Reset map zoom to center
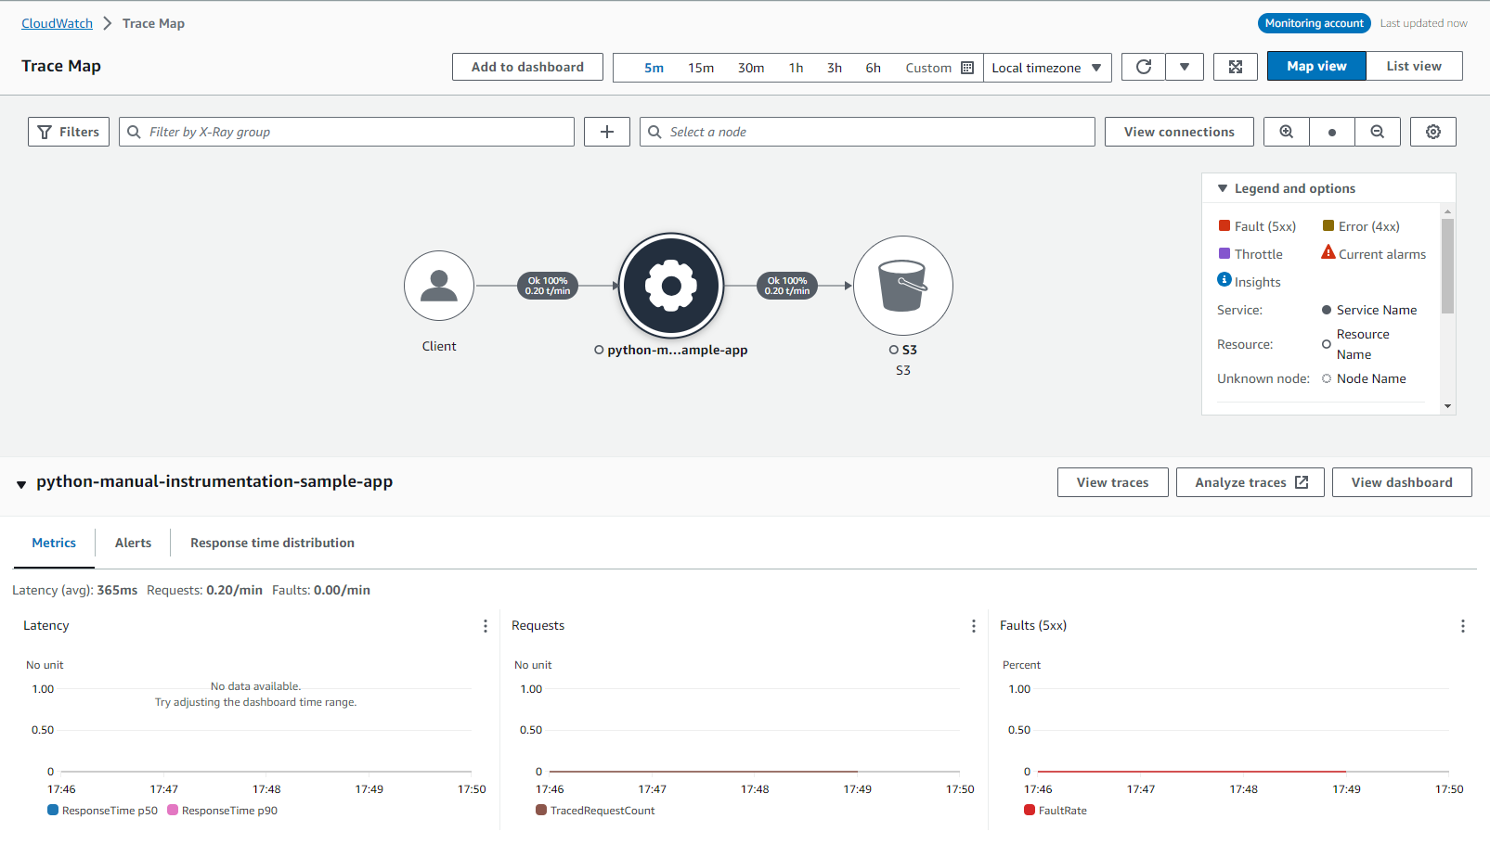 tap(1332, 132)
